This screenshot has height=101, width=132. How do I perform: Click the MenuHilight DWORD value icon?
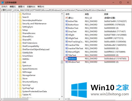67,52
